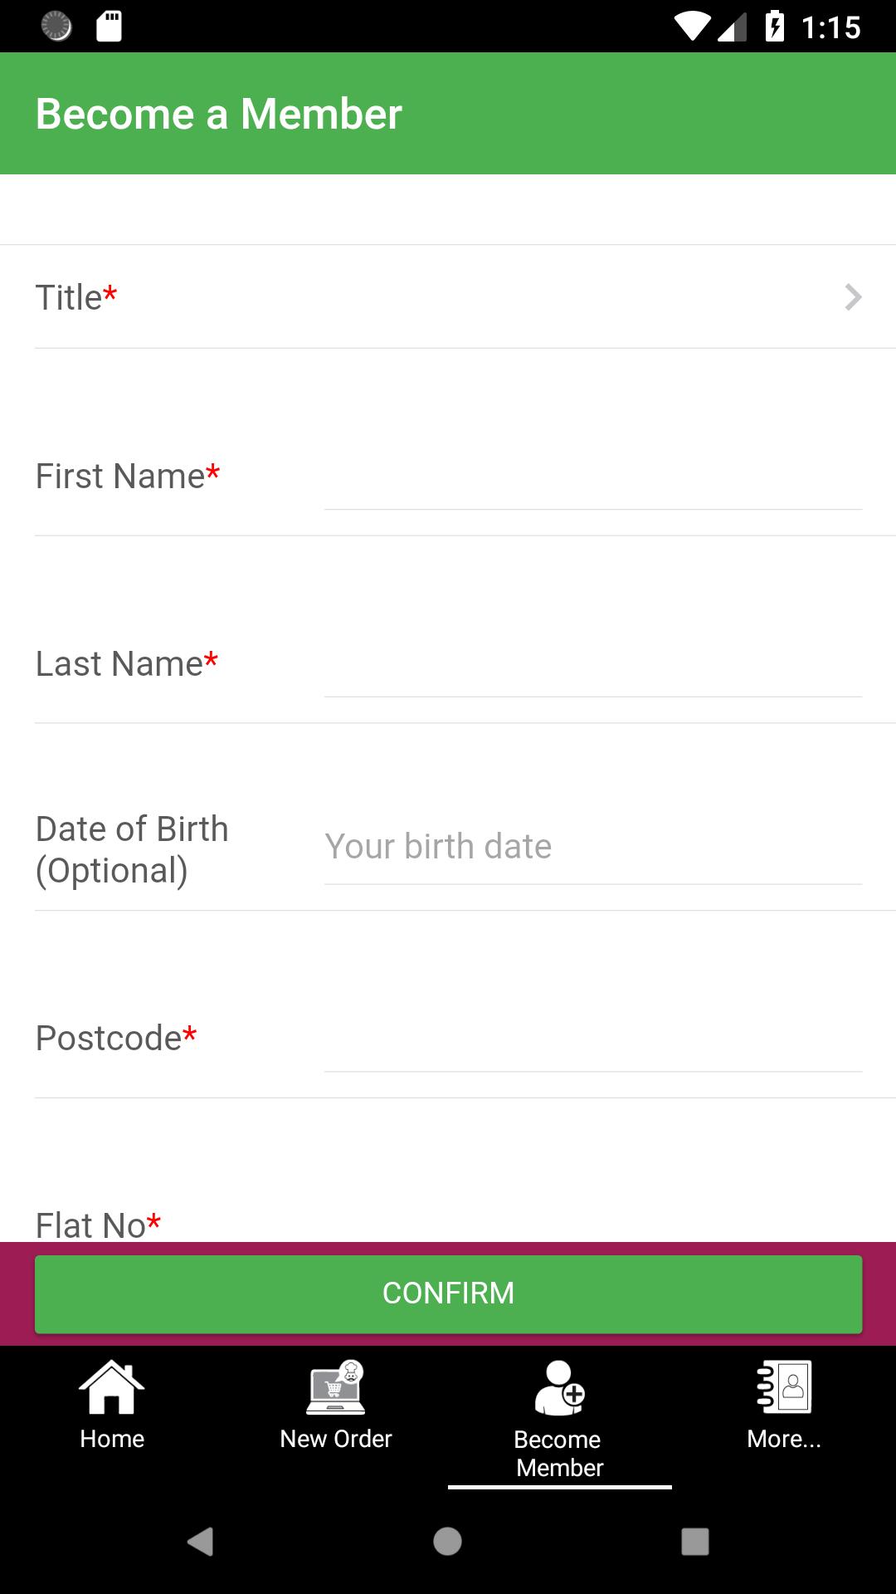Tap Android back triangle button
Viewport: 896px width, 1594px height.
point(200,1542)
